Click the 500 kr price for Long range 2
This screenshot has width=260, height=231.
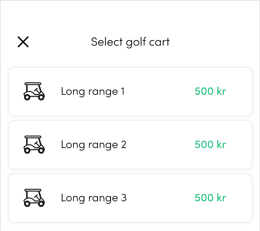click(210, 145)
